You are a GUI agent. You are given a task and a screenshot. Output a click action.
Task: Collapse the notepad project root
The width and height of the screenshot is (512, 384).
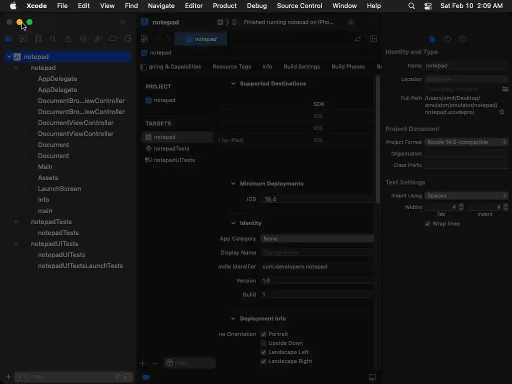[x=9, y=56]
